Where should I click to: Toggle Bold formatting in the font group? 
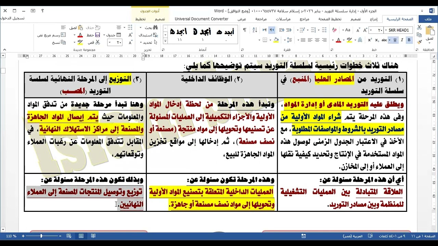point(409,40)
